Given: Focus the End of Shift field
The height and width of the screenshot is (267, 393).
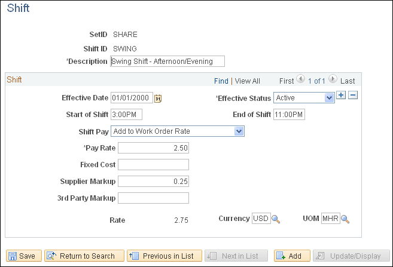Looking at the screenshot, I should pos(289,114).
